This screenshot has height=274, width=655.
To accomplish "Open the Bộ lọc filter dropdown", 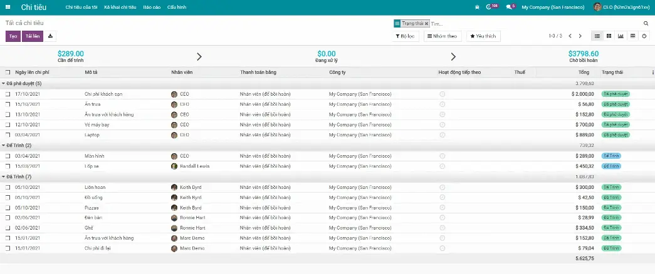I will tap(405, 36).
